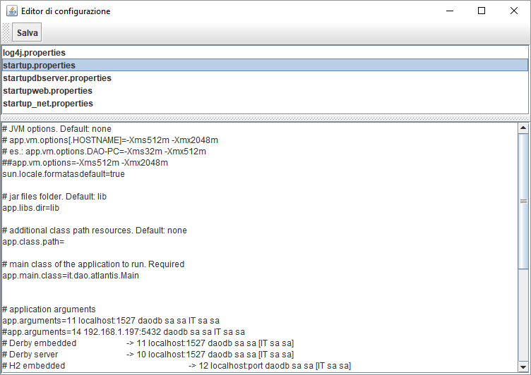Screen dimensions: 531x375
Task: Click the vertical scrollbar thumb
Action: point(523,201)
